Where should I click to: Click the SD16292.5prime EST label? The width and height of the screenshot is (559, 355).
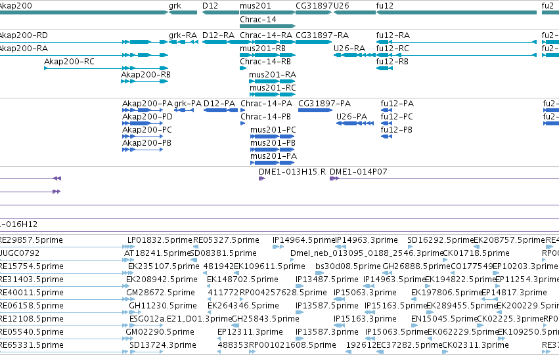[440, 240]
